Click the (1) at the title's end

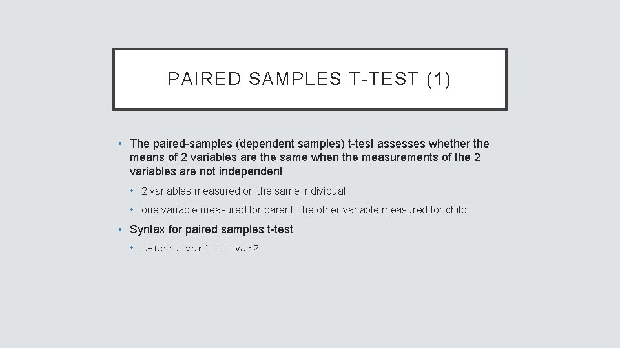(439, 79)
